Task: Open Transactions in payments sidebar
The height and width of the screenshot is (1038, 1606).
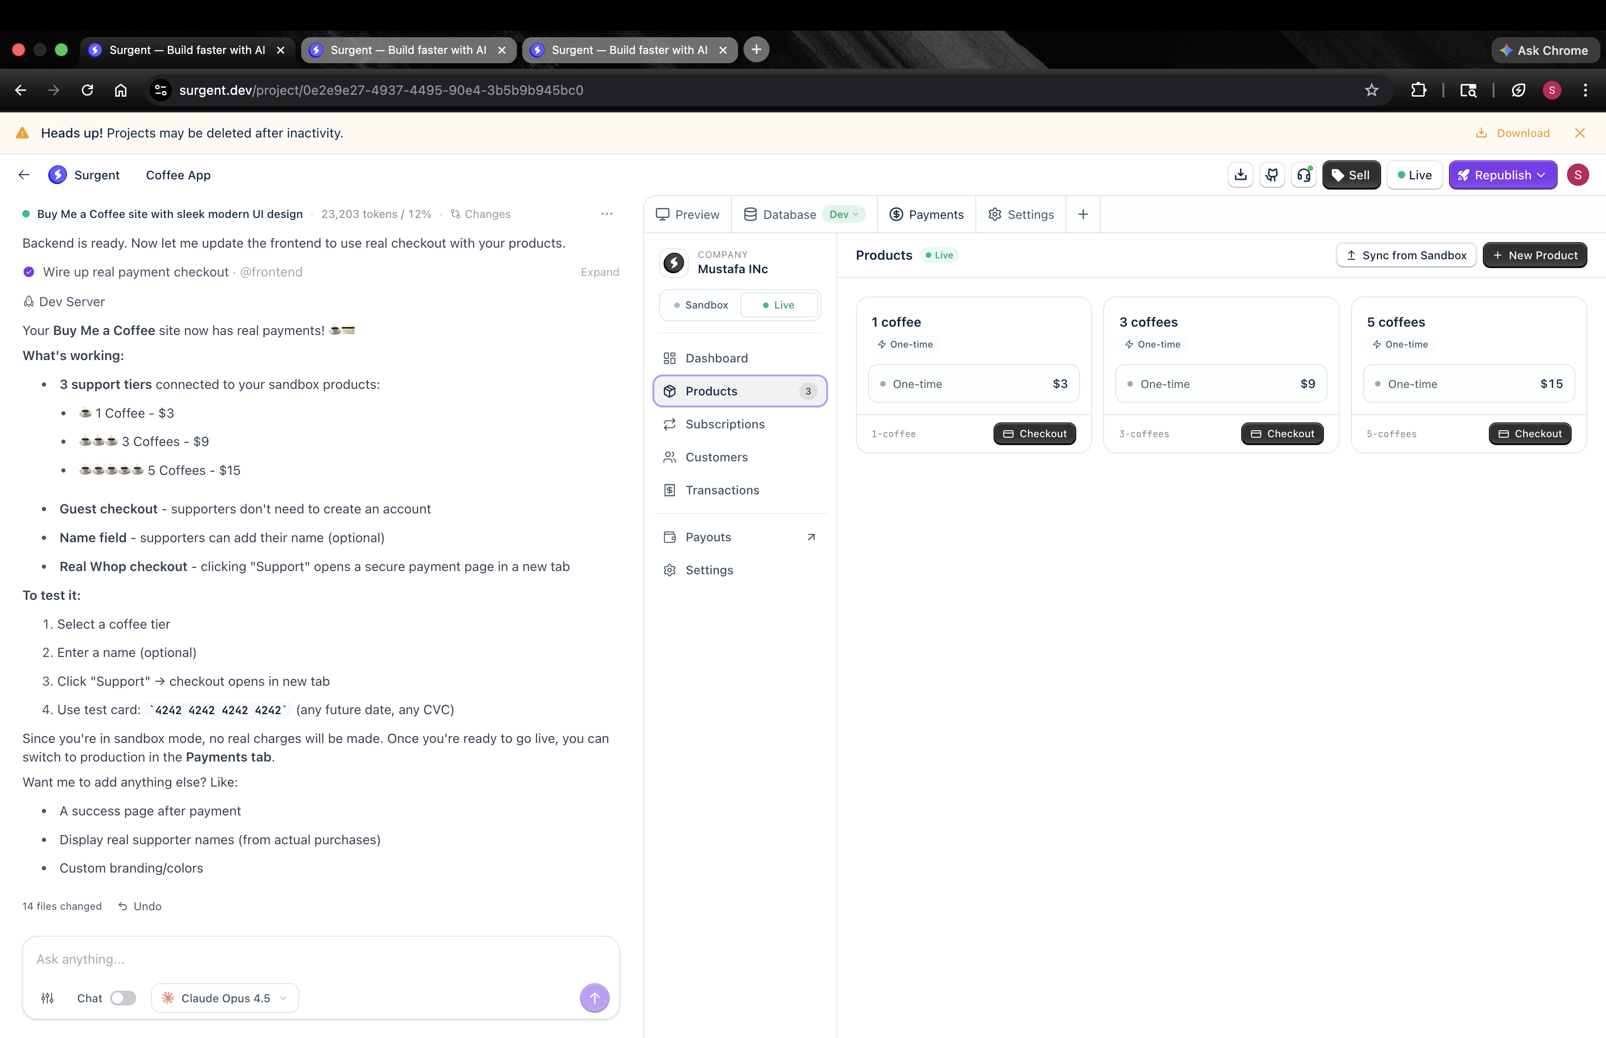Action: [722, 490]
